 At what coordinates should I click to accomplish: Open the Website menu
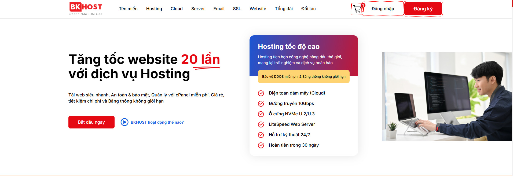click(258, 9)
